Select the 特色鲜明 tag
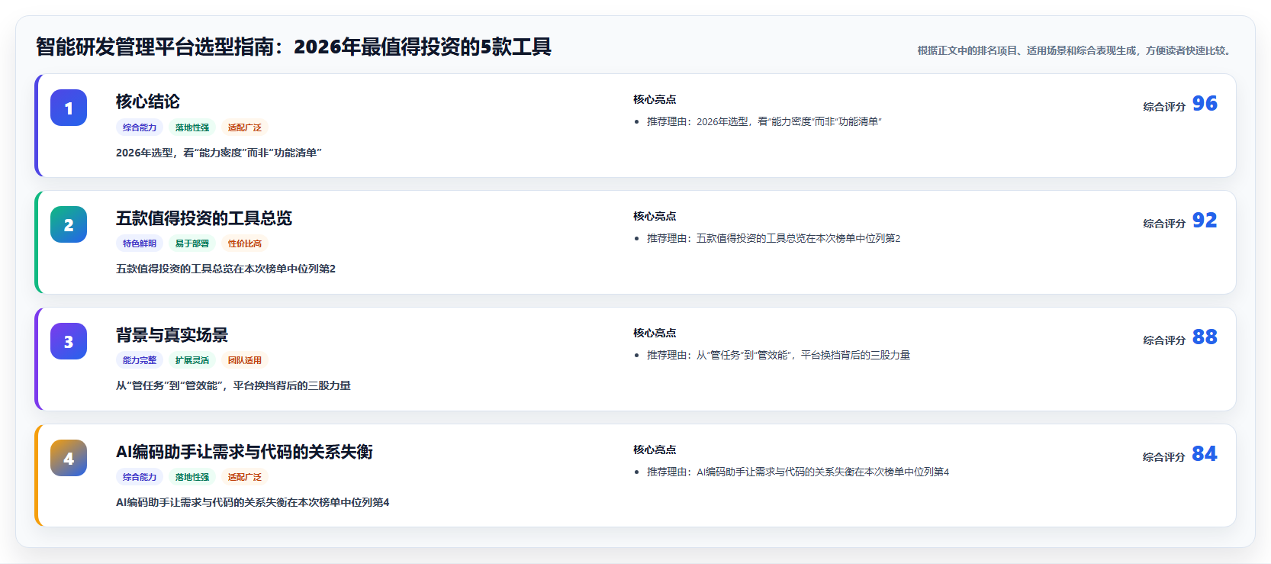Image resolution: width=1271 pixels, height=564 pixels. tap(140, 243)
